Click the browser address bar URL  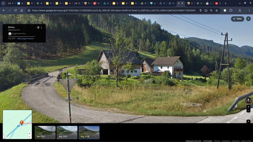coord(112,10)
